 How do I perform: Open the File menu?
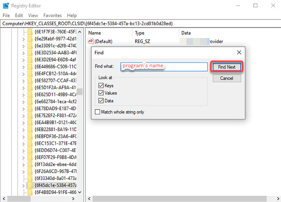6,15
